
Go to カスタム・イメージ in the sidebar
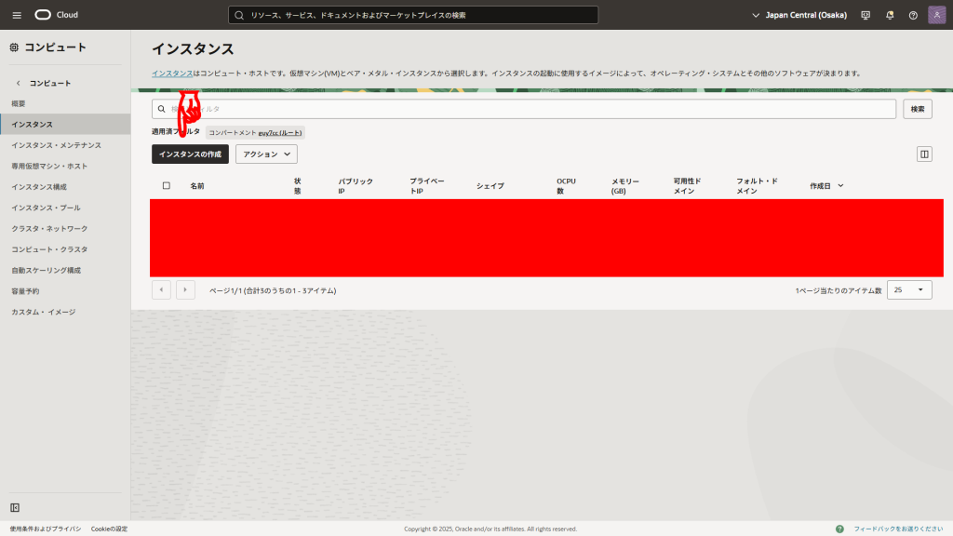43,312
